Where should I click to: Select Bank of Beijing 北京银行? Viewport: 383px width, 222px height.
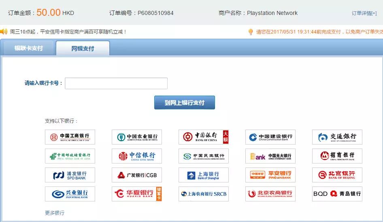click(337, 175)
